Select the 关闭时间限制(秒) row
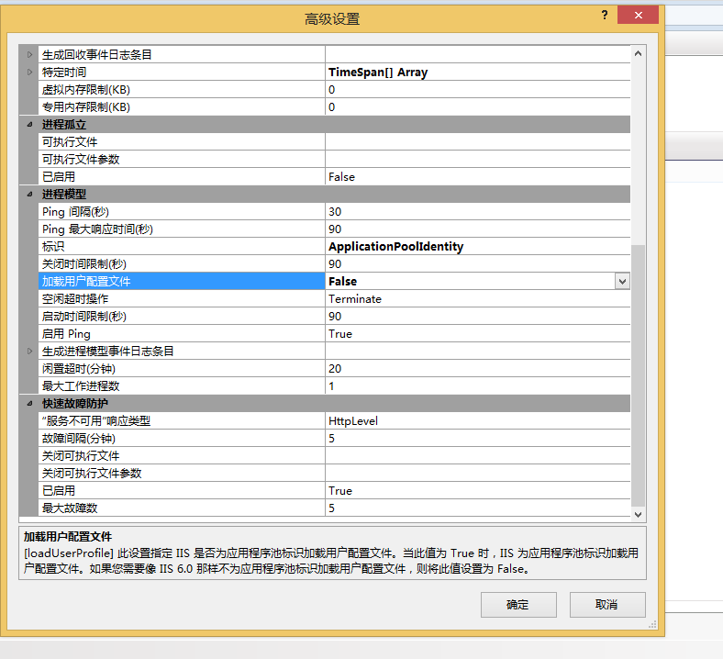The width and height of the screenshot is (723, 659). [x=334, y=263]
